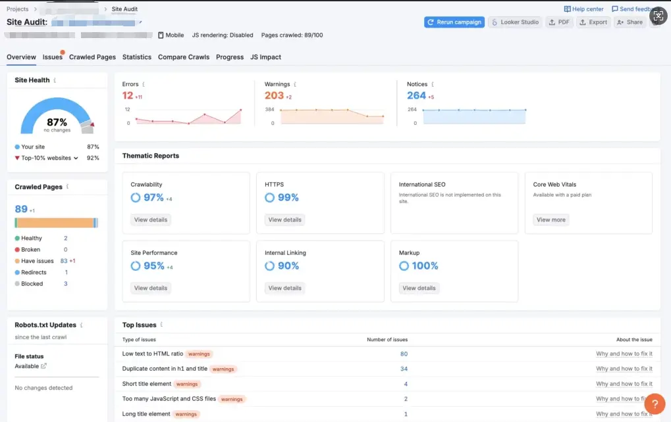Viewport: 671px width, 422px height.
Task: Open the Looker Studio button
Action: point(514,22)
